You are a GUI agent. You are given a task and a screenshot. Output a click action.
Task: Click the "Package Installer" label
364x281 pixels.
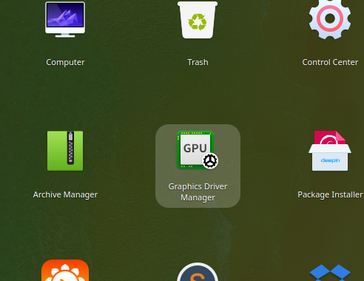[330, 194]
